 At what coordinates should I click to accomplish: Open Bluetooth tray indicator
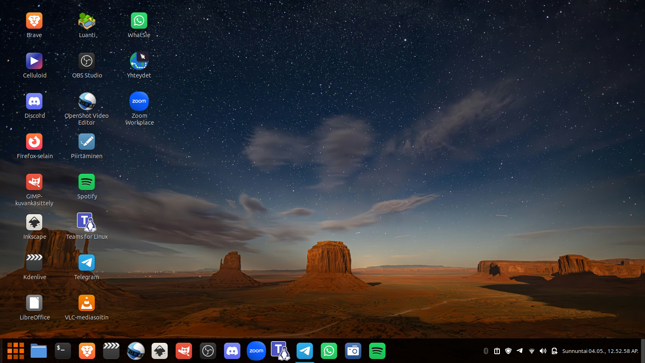click(x=486, y=351)
